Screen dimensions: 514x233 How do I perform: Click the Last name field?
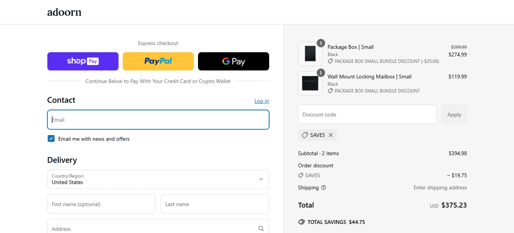coord(215,204)
